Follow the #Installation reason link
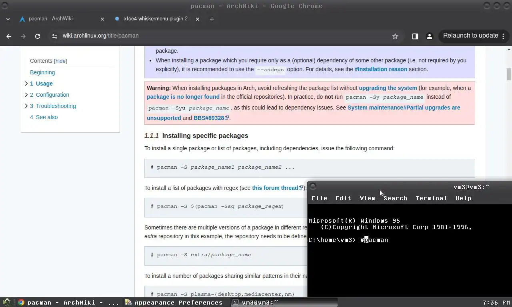512x307 pixels. (381, 69)
